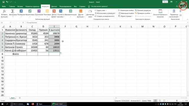Open the notification center icon in taskbar

(x=186, y=104)
